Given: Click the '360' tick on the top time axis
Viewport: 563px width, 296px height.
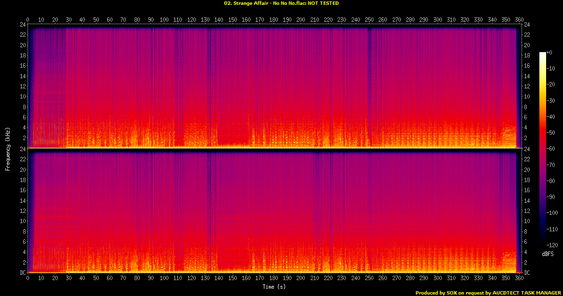Looking at the screenshot, I should click(x=519, y=20).
